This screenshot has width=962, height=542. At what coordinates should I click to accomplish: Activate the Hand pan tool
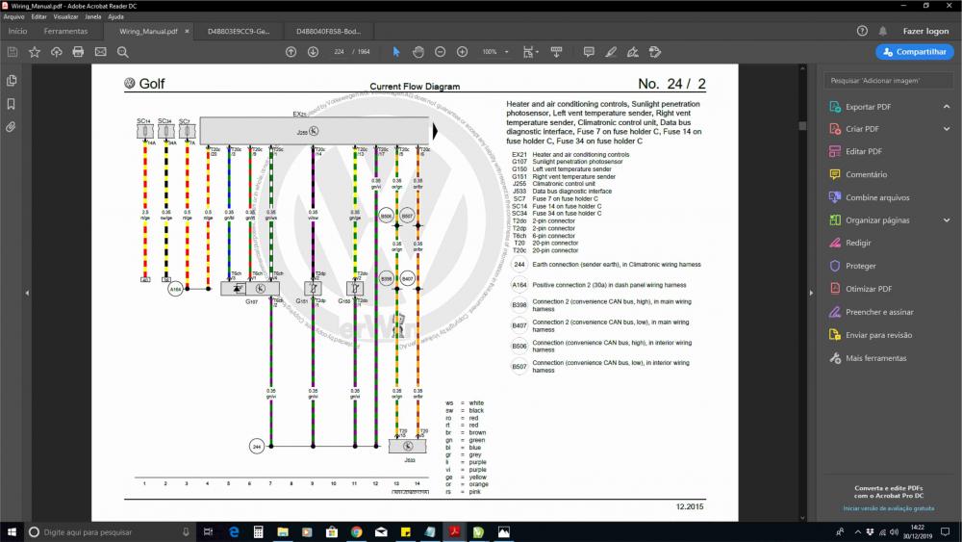(x=418, y=52)
